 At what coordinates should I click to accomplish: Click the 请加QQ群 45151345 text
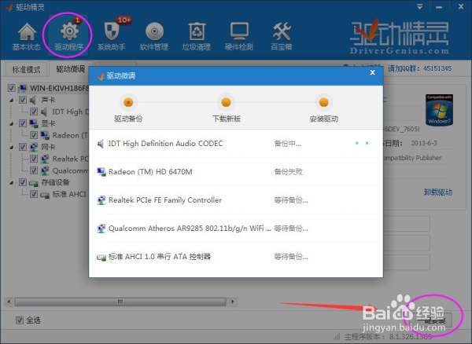point(419,68)
